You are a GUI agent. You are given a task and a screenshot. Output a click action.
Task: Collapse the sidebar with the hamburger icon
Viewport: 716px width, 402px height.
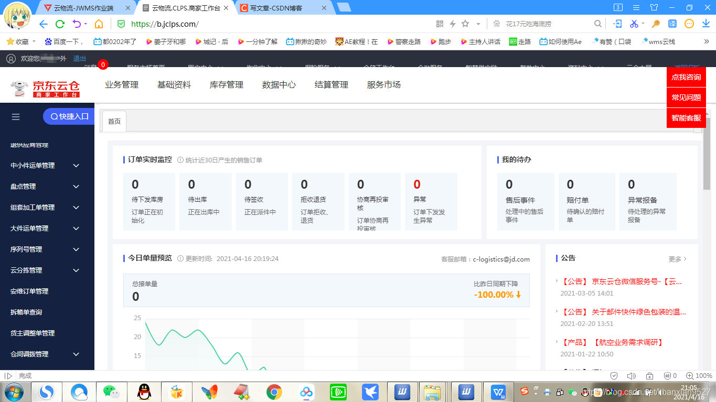[16, 117]
